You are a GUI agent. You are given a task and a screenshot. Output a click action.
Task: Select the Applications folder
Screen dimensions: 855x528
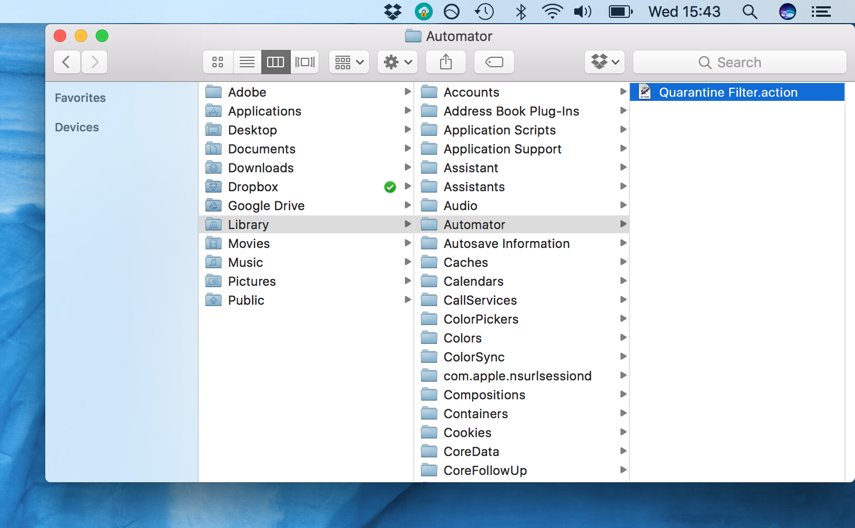click(307, 111)
